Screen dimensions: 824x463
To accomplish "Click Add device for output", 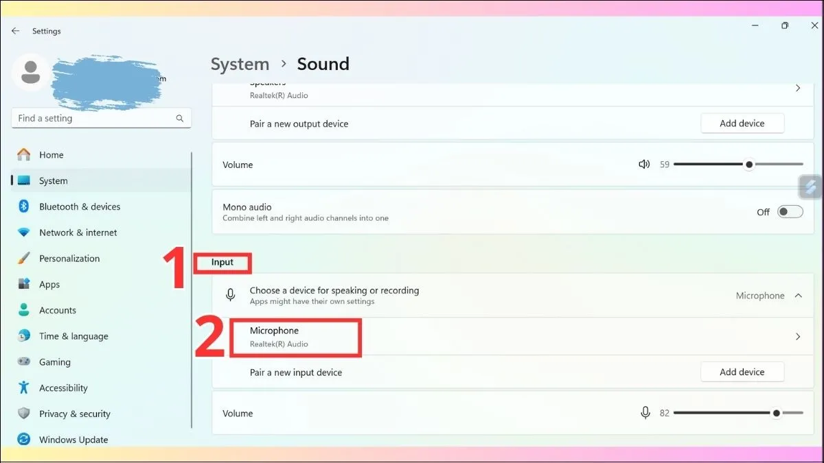I will tap(742, 123).
